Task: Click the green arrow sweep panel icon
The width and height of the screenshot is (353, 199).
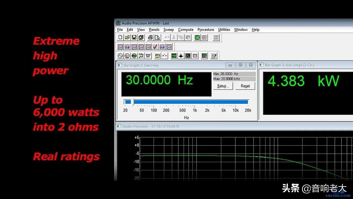Action: (174, 56)
